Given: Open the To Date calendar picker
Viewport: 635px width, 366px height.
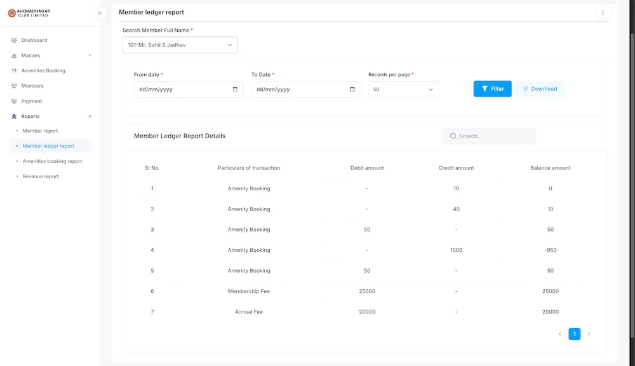Looking at the screenshot, I should 352,89.
